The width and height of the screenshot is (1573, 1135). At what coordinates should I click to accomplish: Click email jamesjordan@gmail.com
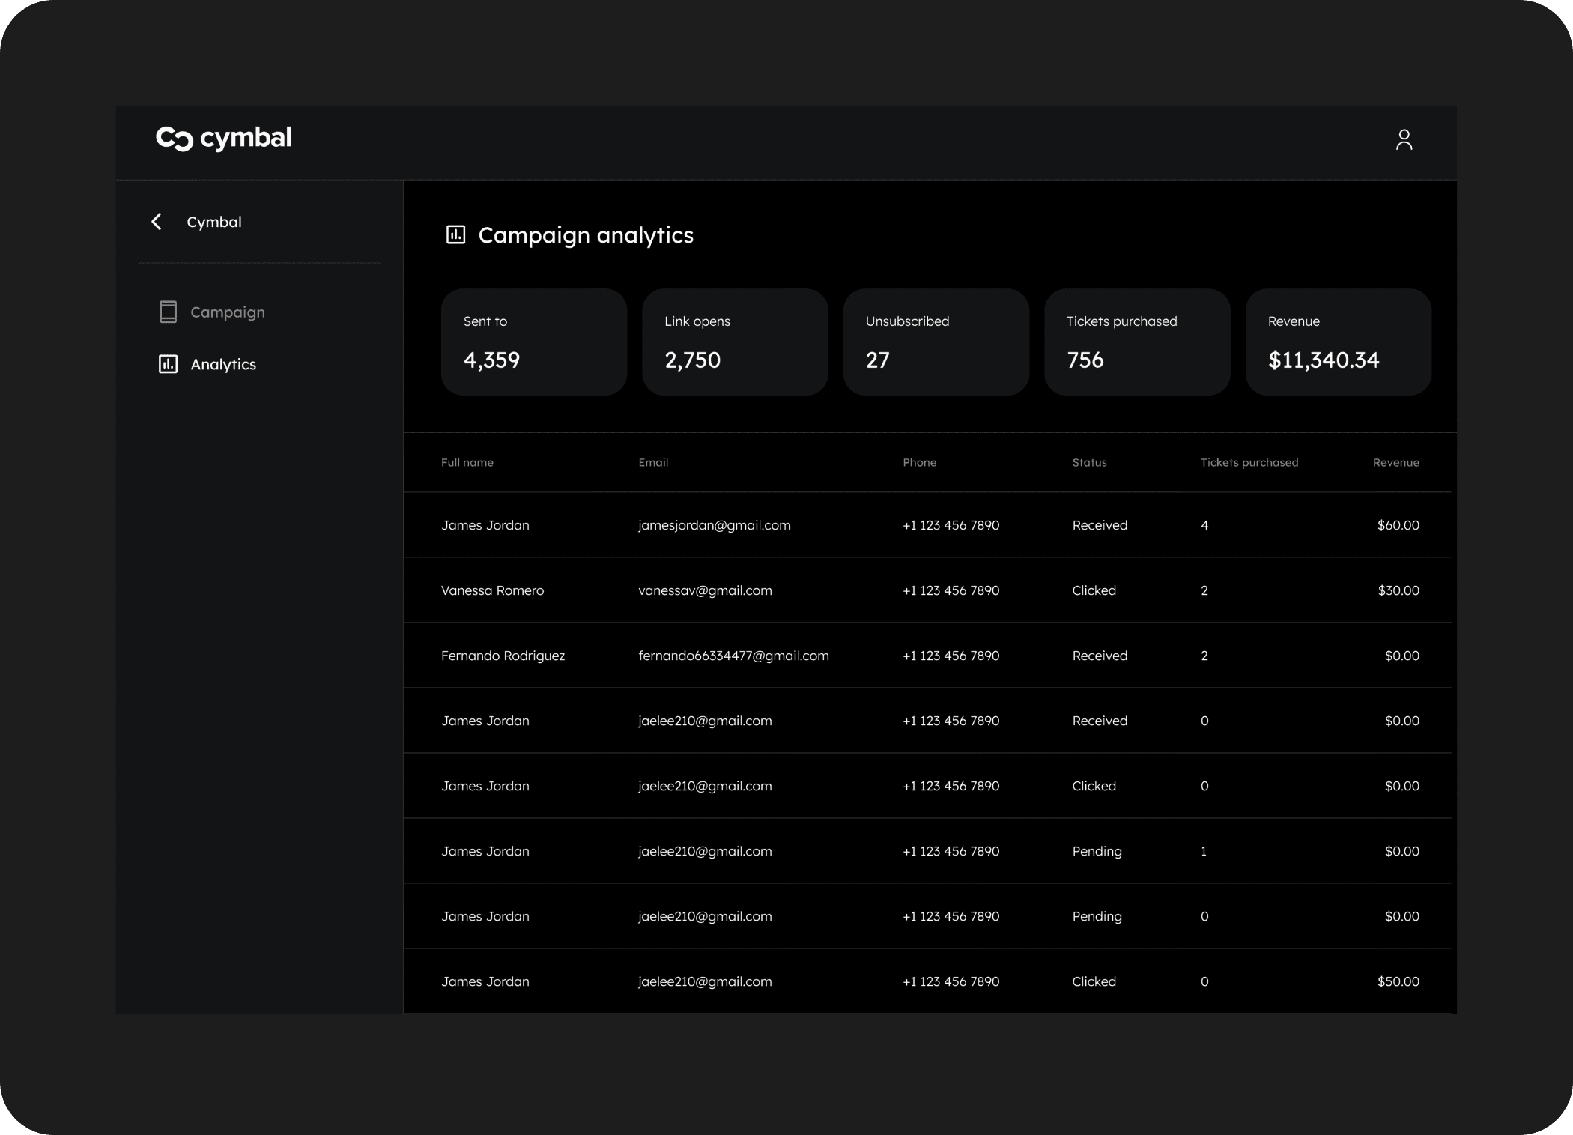click(x=714, y=525)
